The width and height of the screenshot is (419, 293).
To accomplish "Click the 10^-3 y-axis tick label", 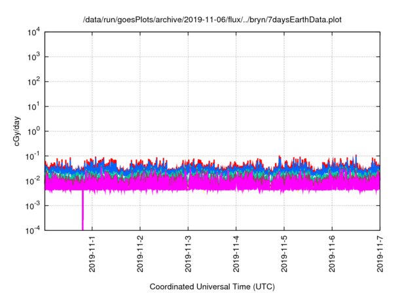I will [x=31, y=205].
